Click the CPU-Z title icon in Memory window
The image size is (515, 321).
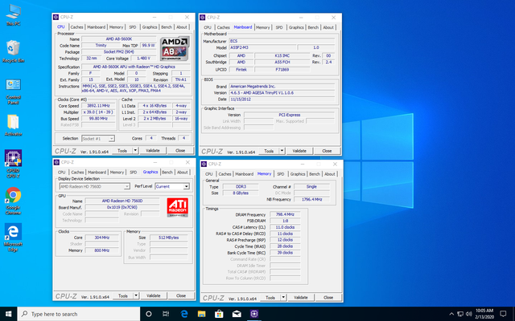point(204,164)
